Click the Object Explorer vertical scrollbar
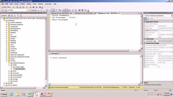Viewport: 173px width, 97px height. [46, 52]
